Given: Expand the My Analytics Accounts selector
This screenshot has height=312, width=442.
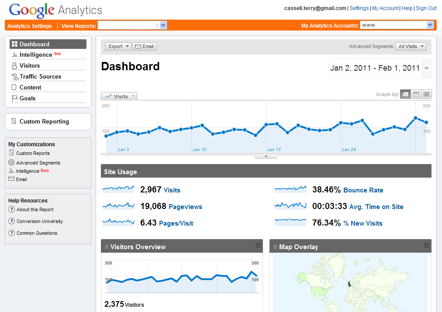Looking at the screenshot, I should point(430,25).
